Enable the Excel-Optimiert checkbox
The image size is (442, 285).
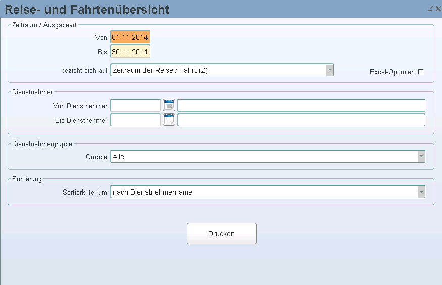point(421,72)
